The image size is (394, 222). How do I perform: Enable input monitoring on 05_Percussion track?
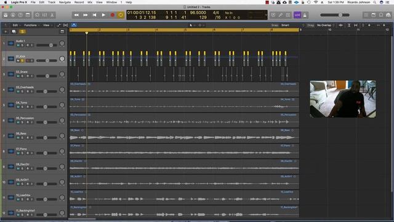[31, 122]
